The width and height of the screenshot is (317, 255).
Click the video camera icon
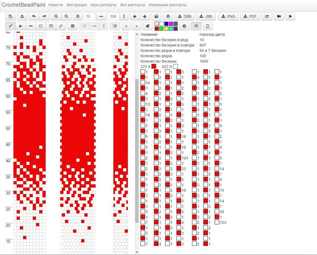(279, 16)
